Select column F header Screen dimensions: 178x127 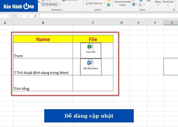tap(155, 23)
